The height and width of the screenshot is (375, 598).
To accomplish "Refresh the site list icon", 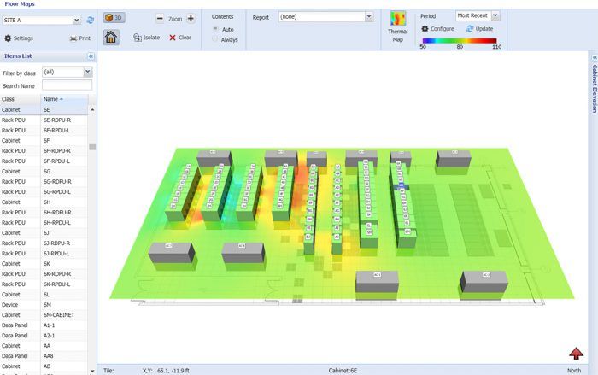I will 91,20.
